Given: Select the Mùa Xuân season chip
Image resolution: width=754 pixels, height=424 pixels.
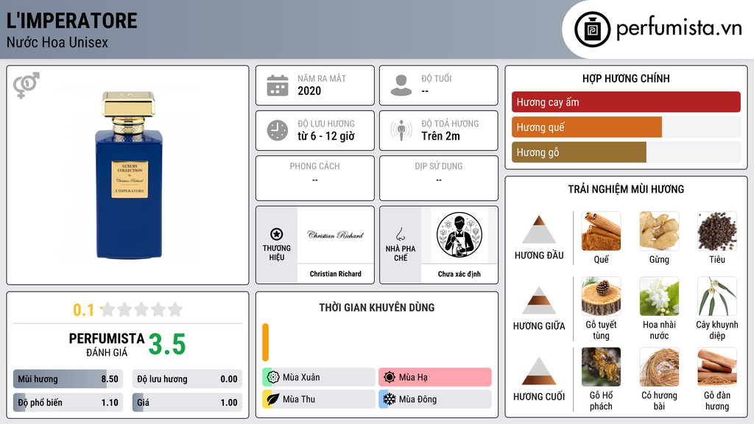Looking at the screenshot, I should (x=319, y=378).
